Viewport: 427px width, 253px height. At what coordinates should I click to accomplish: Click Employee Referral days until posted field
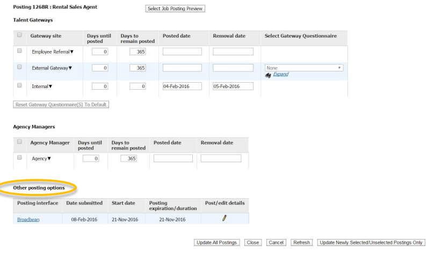click(x=100, y=52)
